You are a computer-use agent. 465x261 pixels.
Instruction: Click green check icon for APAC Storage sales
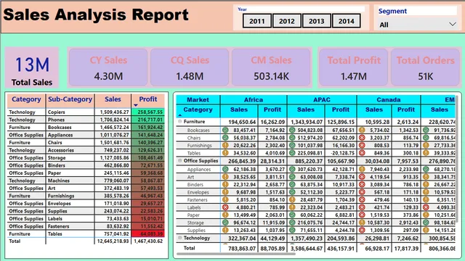pos(292,223)
